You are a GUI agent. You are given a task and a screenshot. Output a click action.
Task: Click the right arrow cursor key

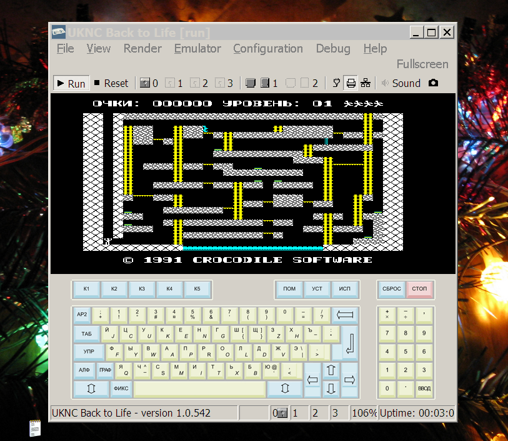(x=349, y=380)
